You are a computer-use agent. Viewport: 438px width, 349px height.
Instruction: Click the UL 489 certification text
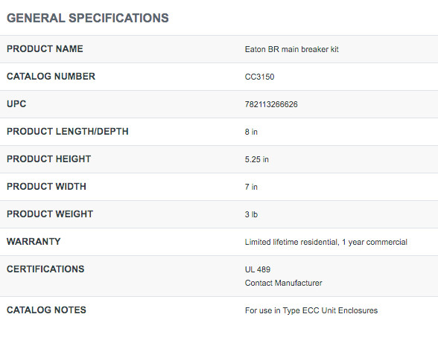258,269
